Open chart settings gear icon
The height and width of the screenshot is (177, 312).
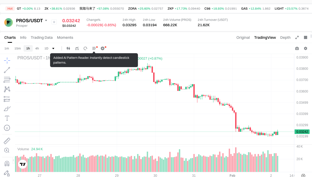(x=306, y=48)
